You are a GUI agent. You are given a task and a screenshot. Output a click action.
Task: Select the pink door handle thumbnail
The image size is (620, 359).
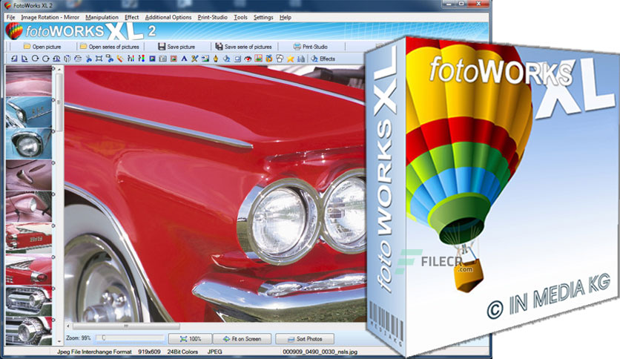point(28,175)
